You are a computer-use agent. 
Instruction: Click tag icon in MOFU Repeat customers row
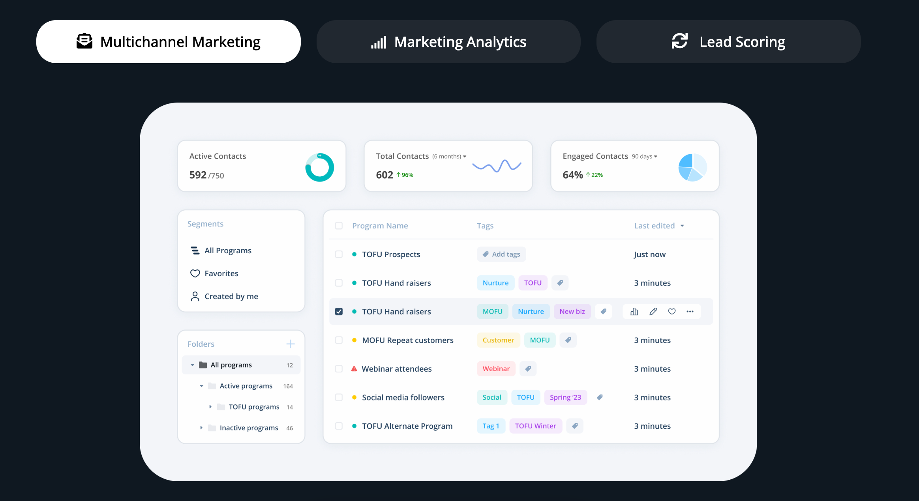tap(568, 340)
